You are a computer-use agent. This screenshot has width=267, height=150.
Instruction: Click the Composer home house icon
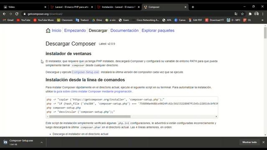coord(48,30)
